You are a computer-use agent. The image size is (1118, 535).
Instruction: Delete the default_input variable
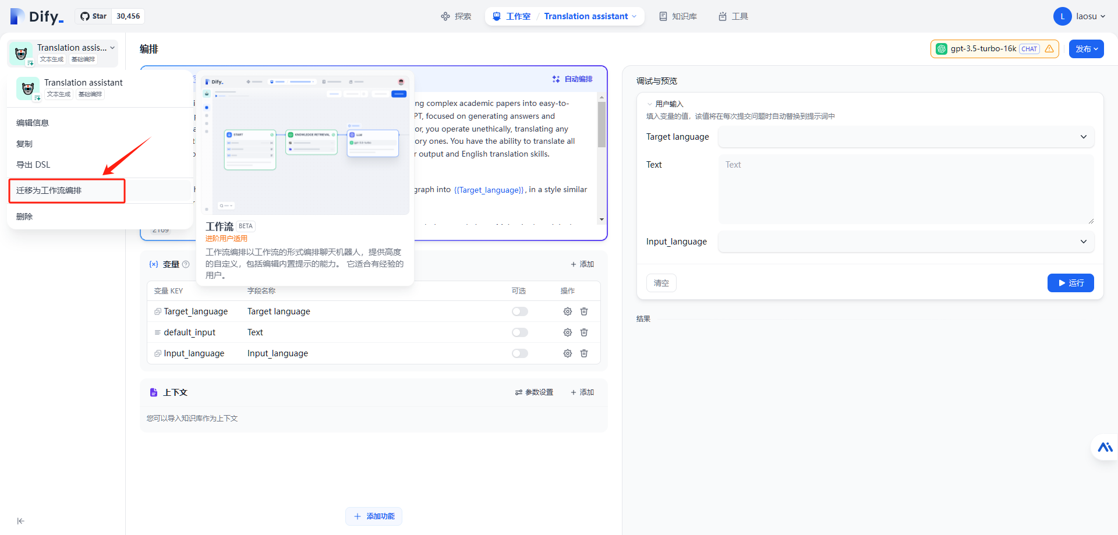584,332
